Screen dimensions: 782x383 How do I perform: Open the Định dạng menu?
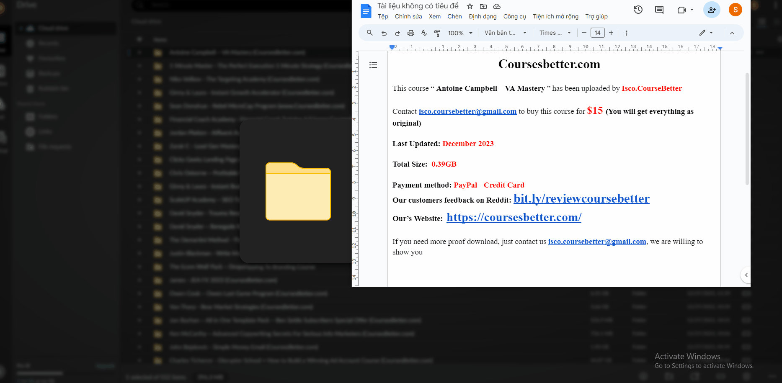click(x=483, y=16)
